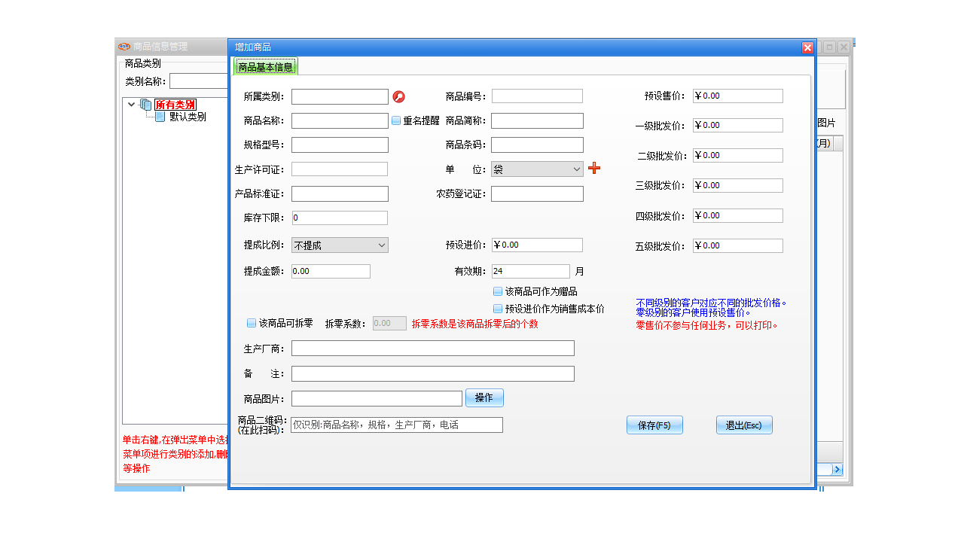Enable the 重名提醒 checkbox
Viewport: 964px width, 542px height.
click(395, 120)
